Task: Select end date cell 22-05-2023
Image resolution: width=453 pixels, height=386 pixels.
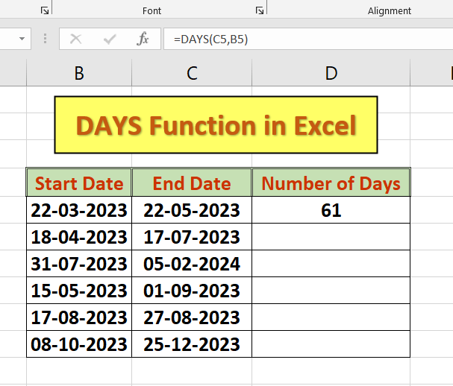Action: click(x=192, y=210)
